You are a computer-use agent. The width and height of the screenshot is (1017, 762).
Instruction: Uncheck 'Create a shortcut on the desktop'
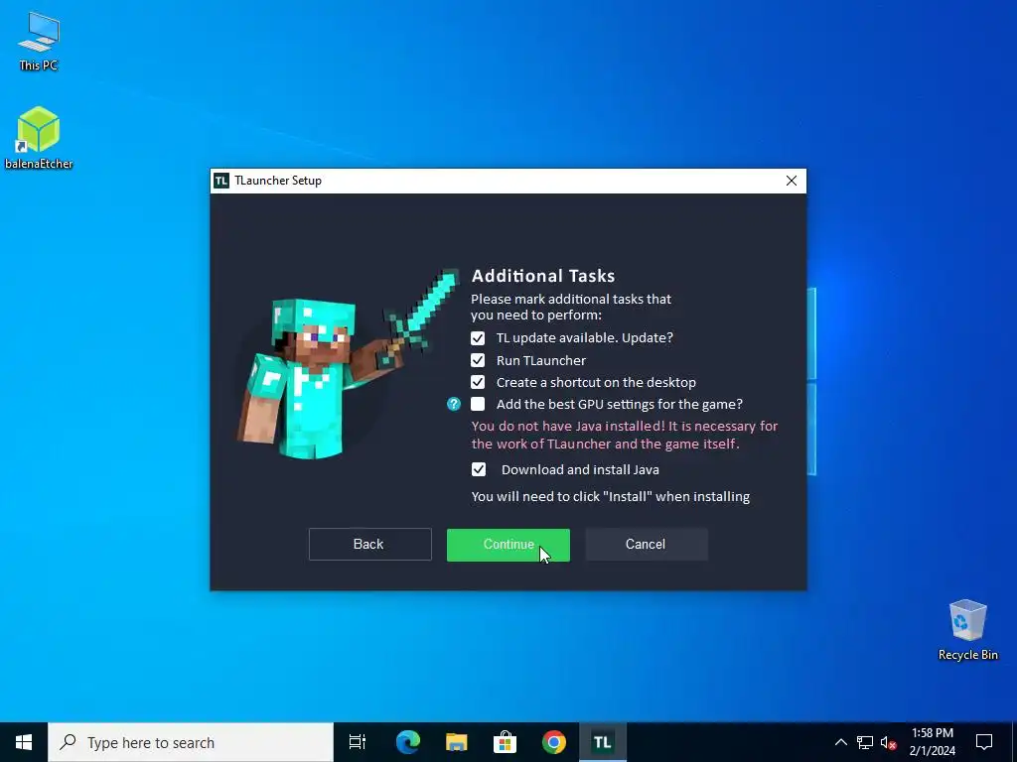point(478,382)
